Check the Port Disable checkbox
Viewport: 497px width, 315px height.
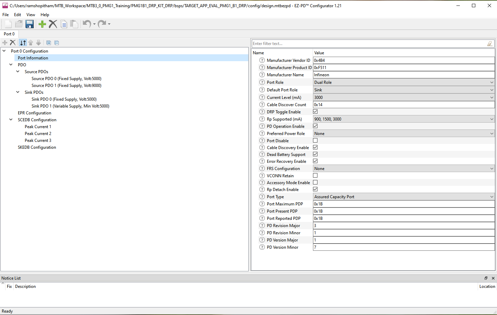point(315,140)
